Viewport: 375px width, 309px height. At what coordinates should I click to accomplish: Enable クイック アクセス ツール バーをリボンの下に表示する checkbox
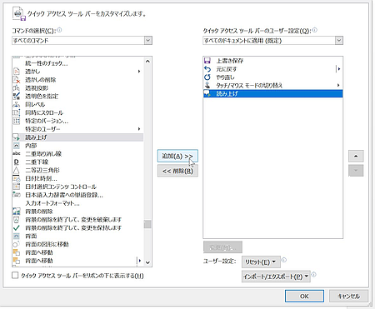[15, 276]
